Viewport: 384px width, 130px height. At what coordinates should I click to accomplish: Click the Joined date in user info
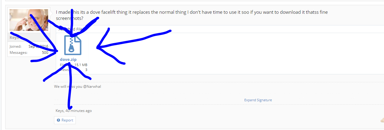click(38, 46)
